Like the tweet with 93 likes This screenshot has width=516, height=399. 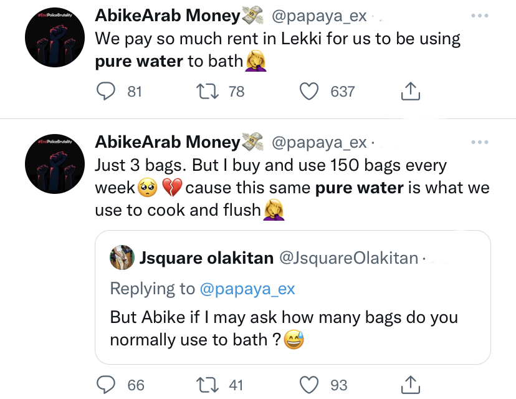(x=310, y=385)
